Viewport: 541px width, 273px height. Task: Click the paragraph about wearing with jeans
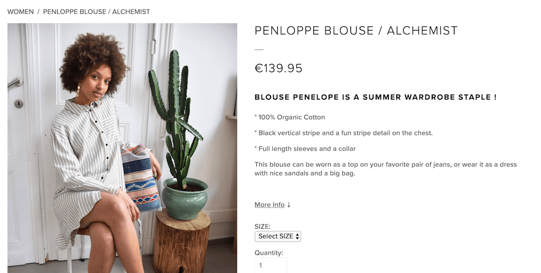[385, 168]
